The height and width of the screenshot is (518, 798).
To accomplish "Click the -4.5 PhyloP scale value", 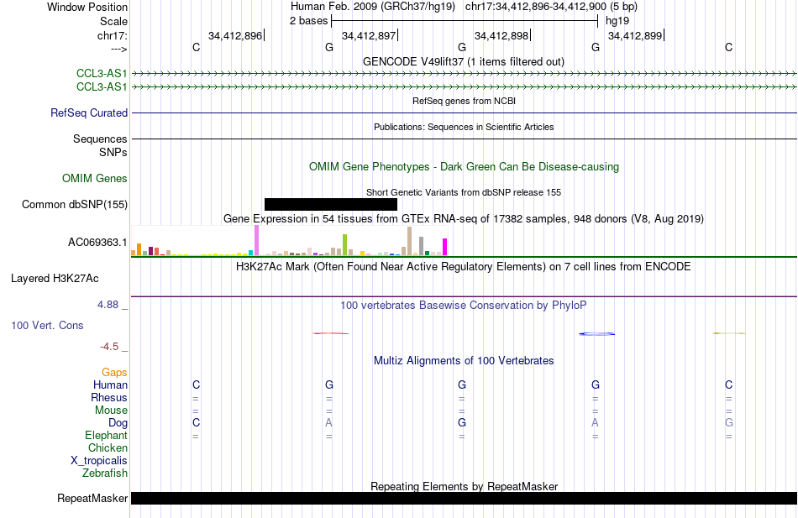I will [109, 347].
